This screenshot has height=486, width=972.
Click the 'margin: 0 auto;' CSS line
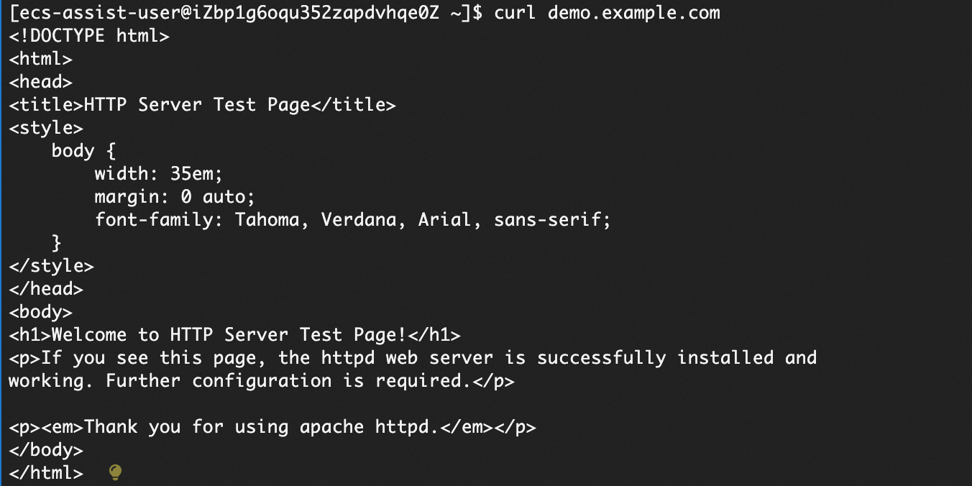pyautogui.click(x=175, y=197)
